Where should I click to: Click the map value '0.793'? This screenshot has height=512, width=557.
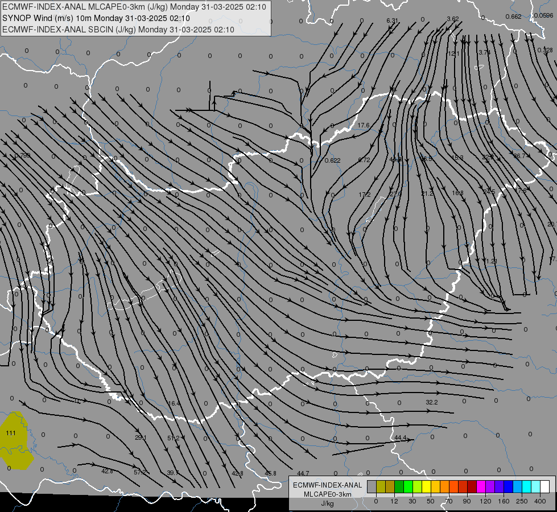point(22,156)
